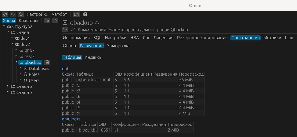This screenshot has height=137, width=297.
Task: Click the reload icon in top toolbar
Action: [x=21, y=14]
